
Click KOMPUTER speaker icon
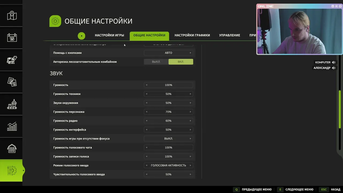(x=334, y=62)
